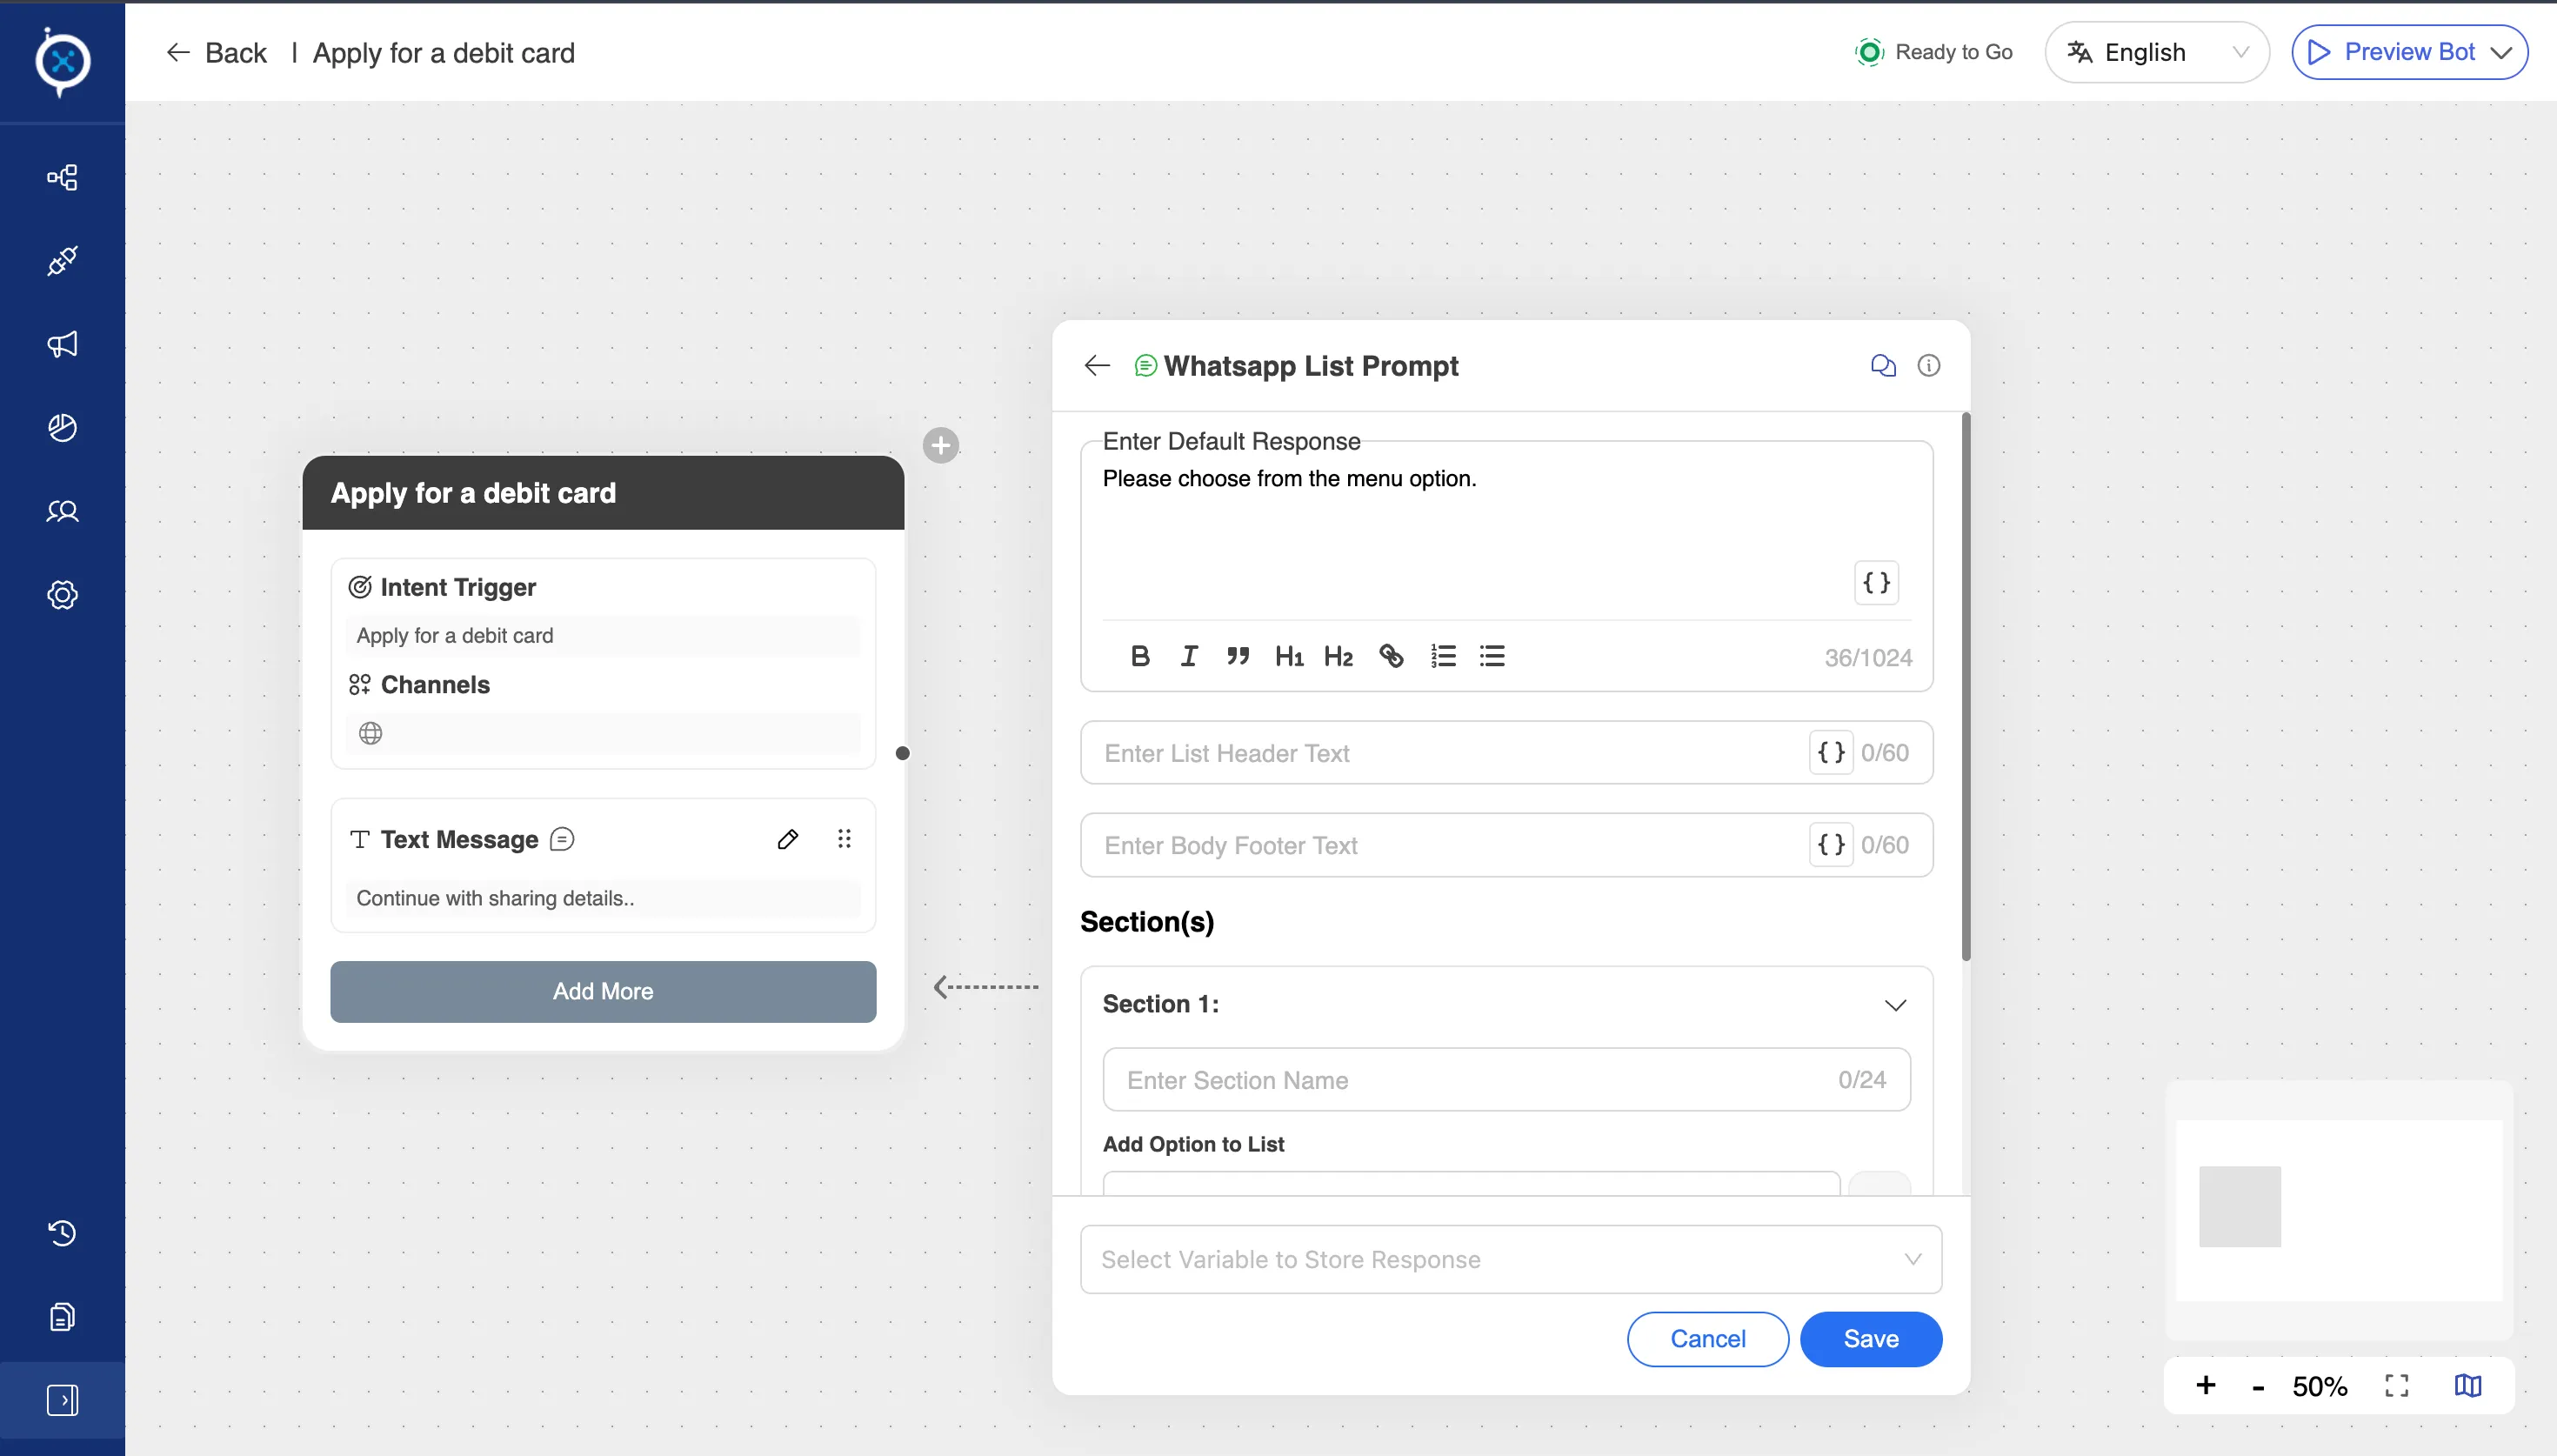This screenshot has width=2557, height=1456.
Task: Insert bulleted list in response editor
Action: [1492, 656]
